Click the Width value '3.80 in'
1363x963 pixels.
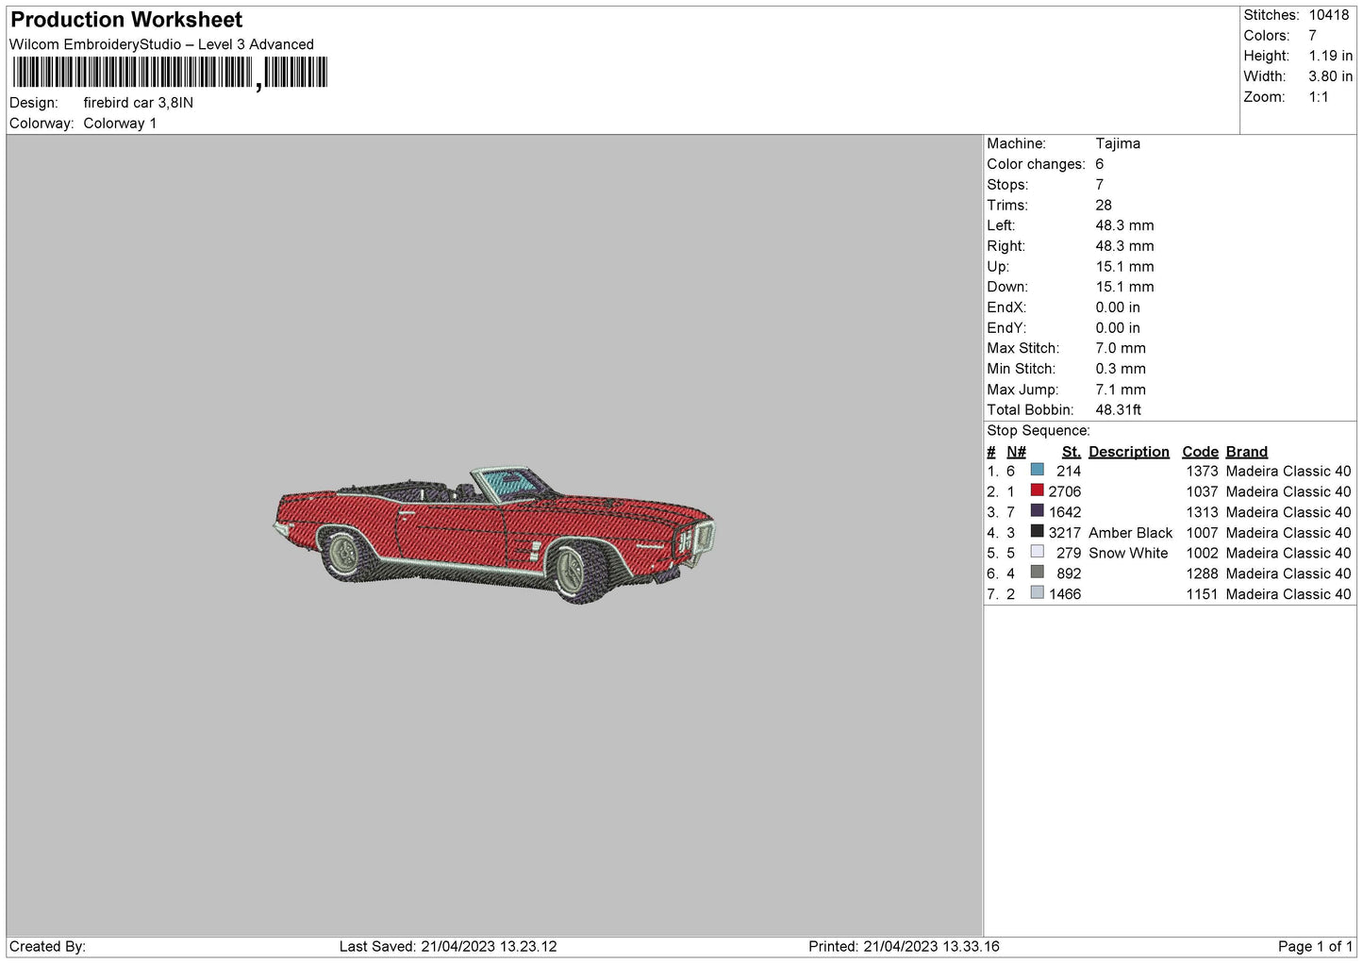(1331, 76)
